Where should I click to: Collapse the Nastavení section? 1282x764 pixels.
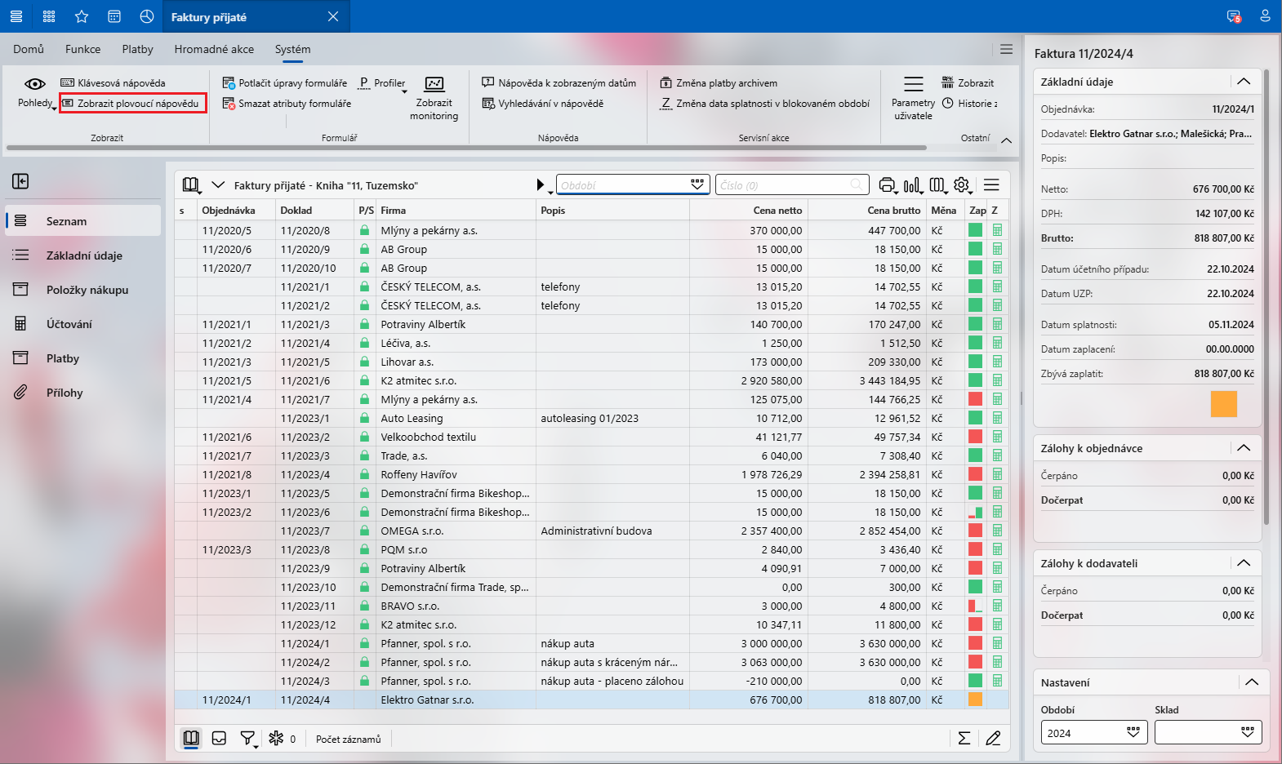pyautogui.click(x=1252, y=682)
